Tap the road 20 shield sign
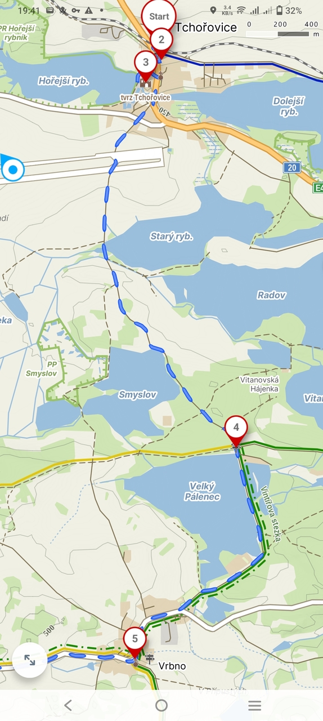The image size is (323, 721). pyautogui.click(x=292, y=167)
